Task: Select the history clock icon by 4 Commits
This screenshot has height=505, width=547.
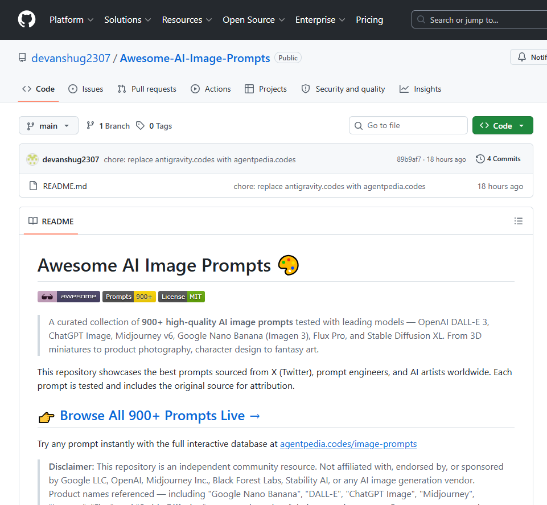Action: tap(480, 159)
